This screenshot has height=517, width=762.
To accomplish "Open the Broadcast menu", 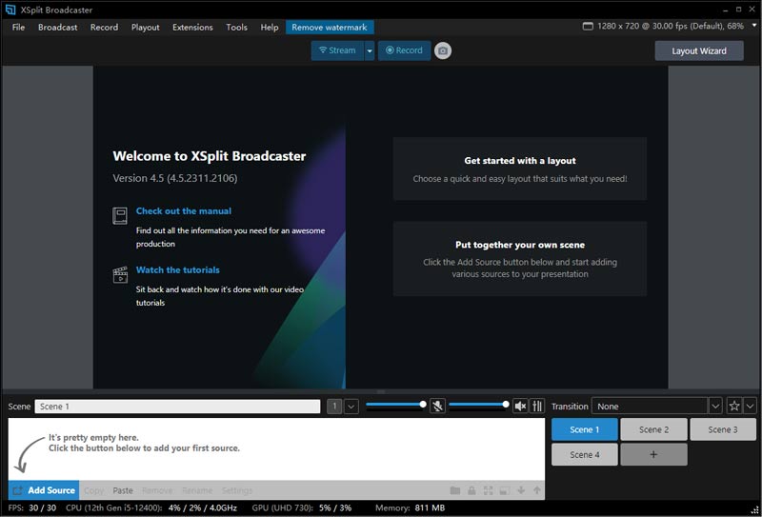I will 58,28.
